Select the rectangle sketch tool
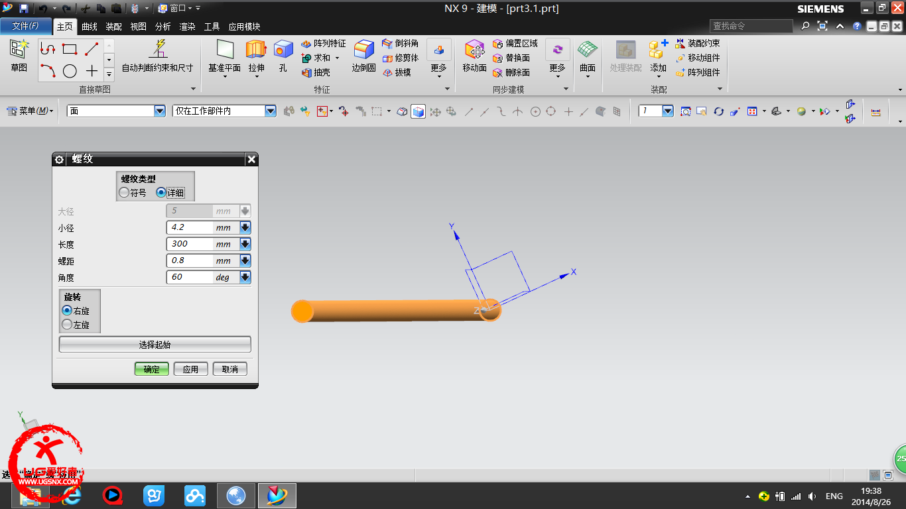 click(x=70, y=49)
